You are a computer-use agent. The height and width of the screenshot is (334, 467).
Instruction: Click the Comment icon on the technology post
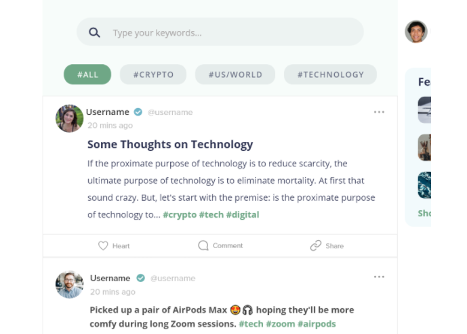pyautogui.click(x=203, y=245)
